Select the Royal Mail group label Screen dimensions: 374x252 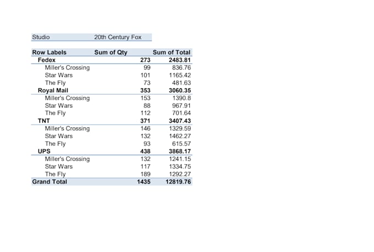[53, 91]
